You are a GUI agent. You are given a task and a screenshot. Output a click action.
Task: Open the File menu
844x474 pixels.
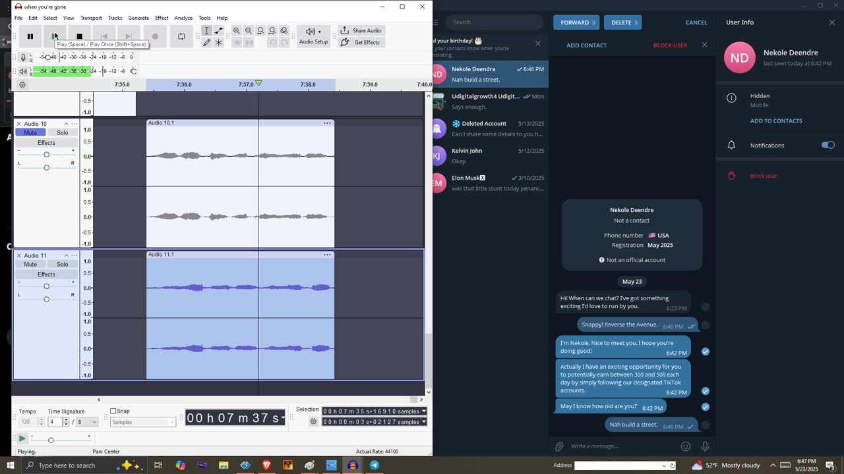pos(18,18)
